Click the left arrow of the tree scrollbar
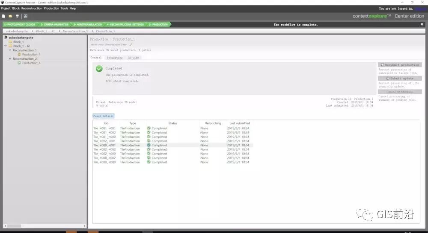 pyautogui.click(x=5, y=226)
